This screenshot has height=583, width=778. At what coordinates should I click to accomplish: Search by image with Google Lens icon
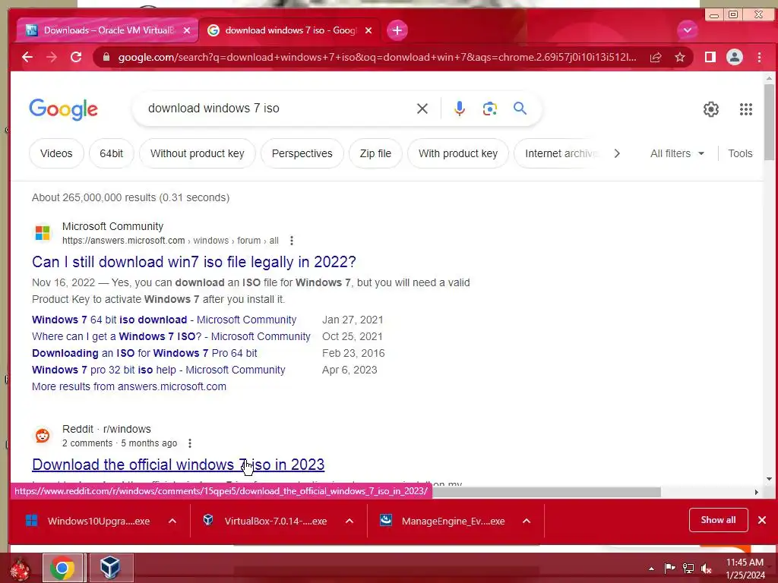tap(490, 109)
